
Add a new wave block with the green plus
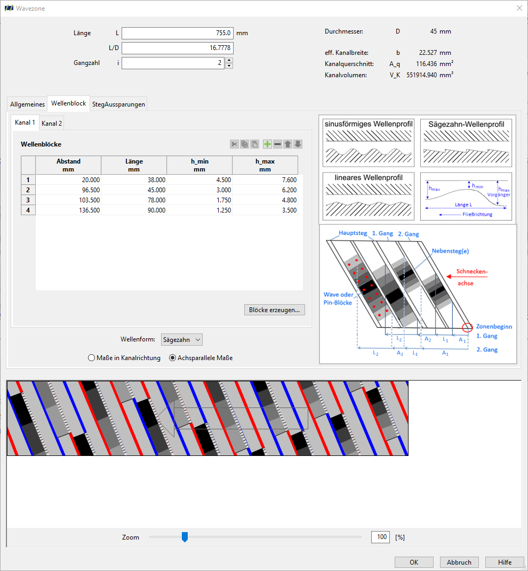267,144
